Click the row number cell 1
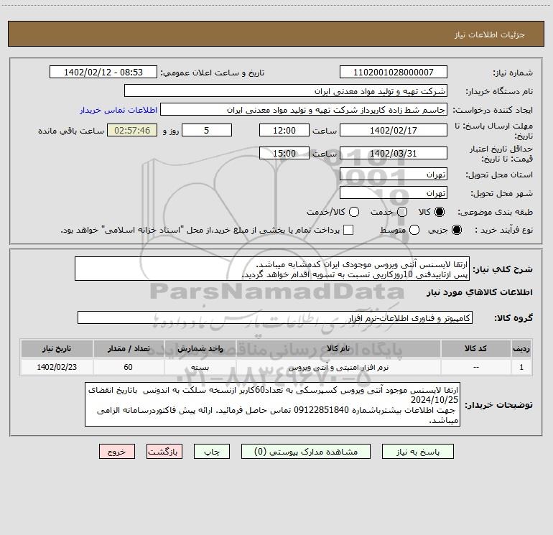Screen dimensions: 553x535 point(521,367)
